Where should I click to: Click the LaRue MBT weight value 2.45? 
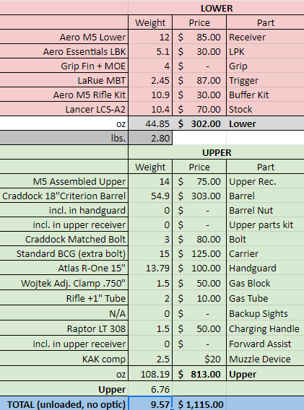(x=150, y=80)
